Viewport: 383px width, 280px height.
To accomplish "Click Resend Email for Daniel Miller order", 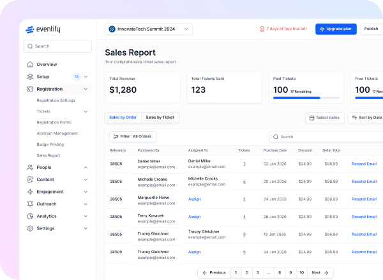I will (364, 164).
